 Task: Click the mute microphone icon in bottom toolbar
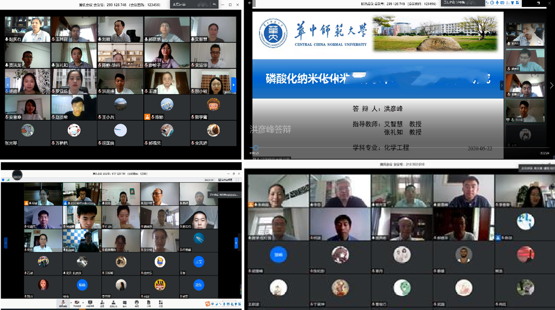[63, 303]
